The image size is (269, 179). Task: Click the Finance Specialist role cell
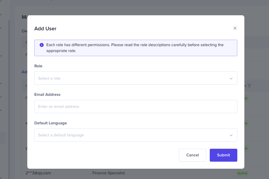tap(109, 173)
